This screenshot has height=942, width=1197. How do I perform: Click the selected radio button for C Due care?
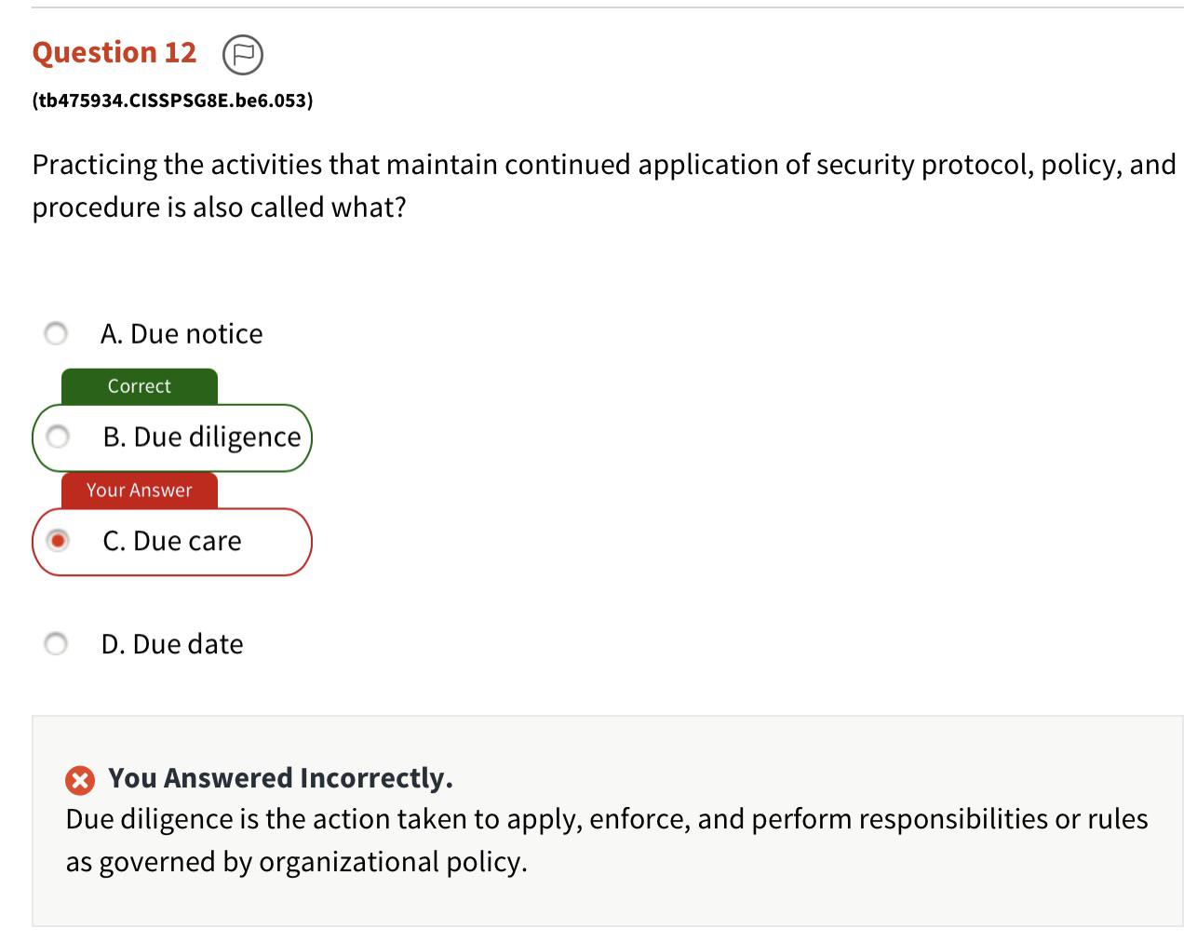coord(58,541)
